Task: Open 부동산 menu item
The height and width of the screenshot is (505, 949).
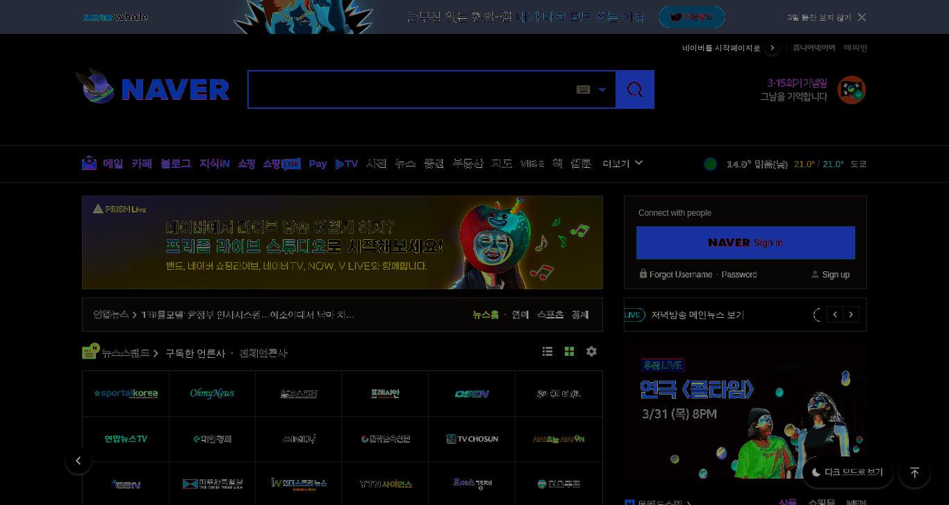Action: point(468,164)
